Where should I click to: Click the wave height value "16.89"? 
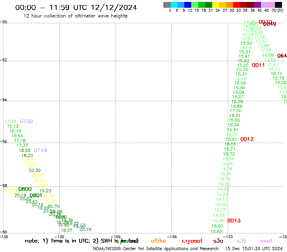(236, 106)
